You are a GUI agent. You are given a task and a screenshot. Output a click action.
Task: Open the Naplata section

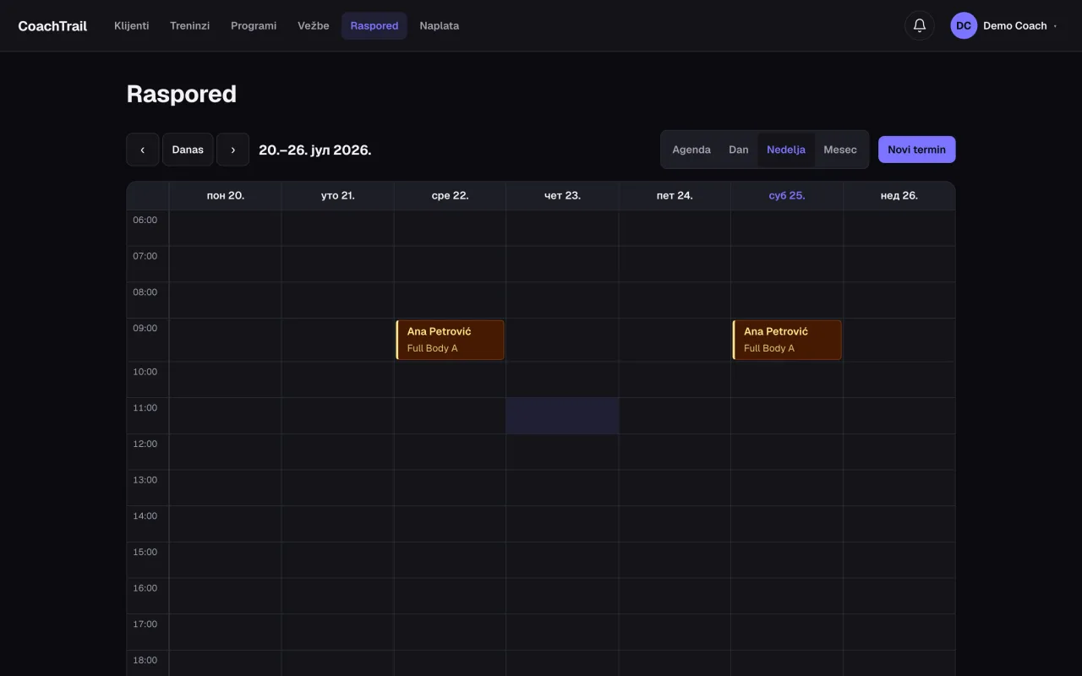440,25
